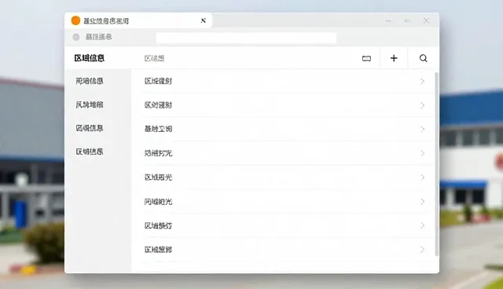Screen dimensions: 503x289
Task: Expand the chevron on the sixth list row
Action: [x=423, y=202]
